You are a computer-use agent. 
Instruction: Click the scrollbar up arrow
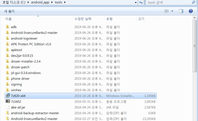pos(195,18)
